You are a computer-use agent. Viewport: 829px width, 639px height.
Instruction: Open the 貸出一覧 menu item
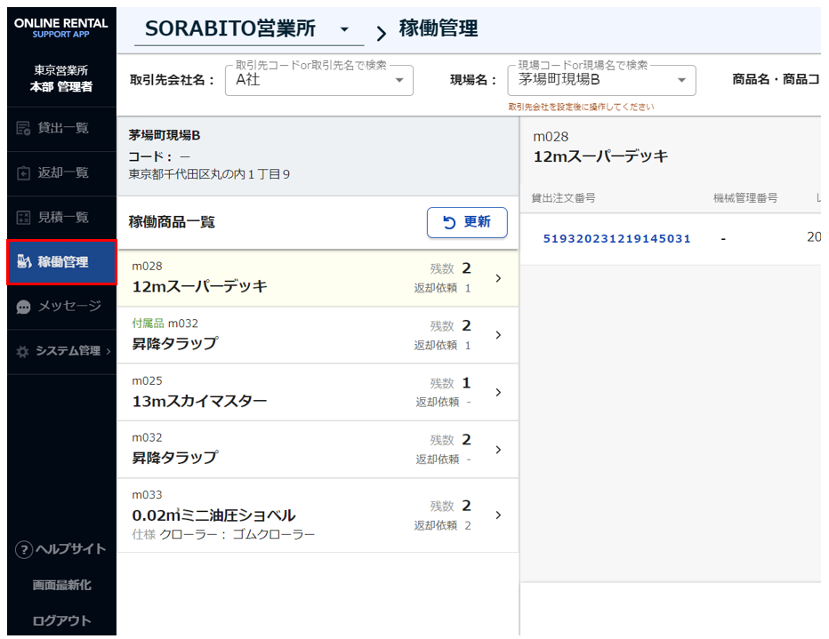62,128
